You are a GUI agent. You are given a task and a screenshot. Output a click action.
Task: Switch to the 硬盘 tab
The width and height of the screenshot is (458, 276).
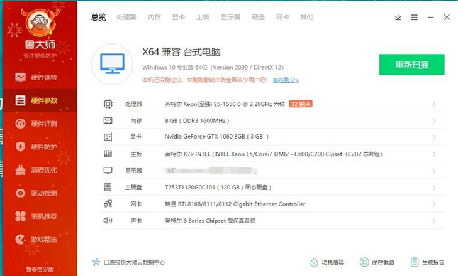click(x=259, y=18)
